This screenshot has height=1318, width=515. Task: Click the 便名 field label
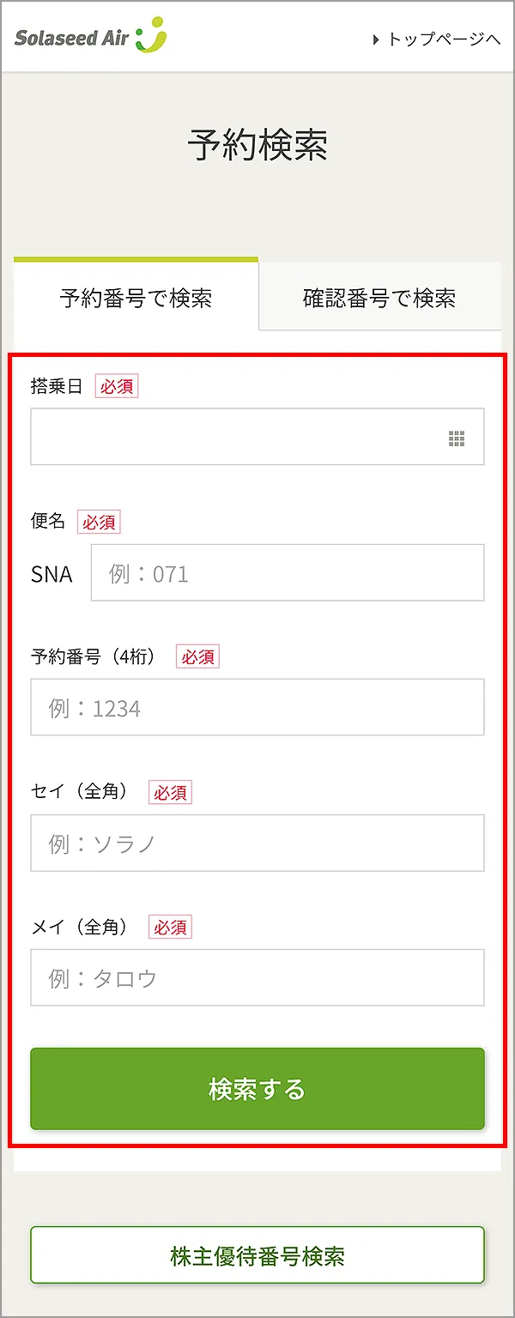tap(48, 521)
